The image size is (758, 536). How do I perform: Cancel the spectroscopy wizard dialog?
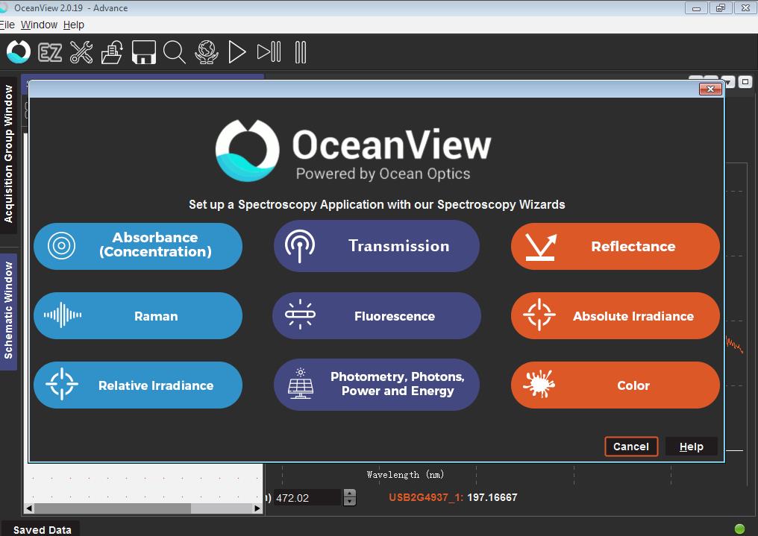coord(630,446)
